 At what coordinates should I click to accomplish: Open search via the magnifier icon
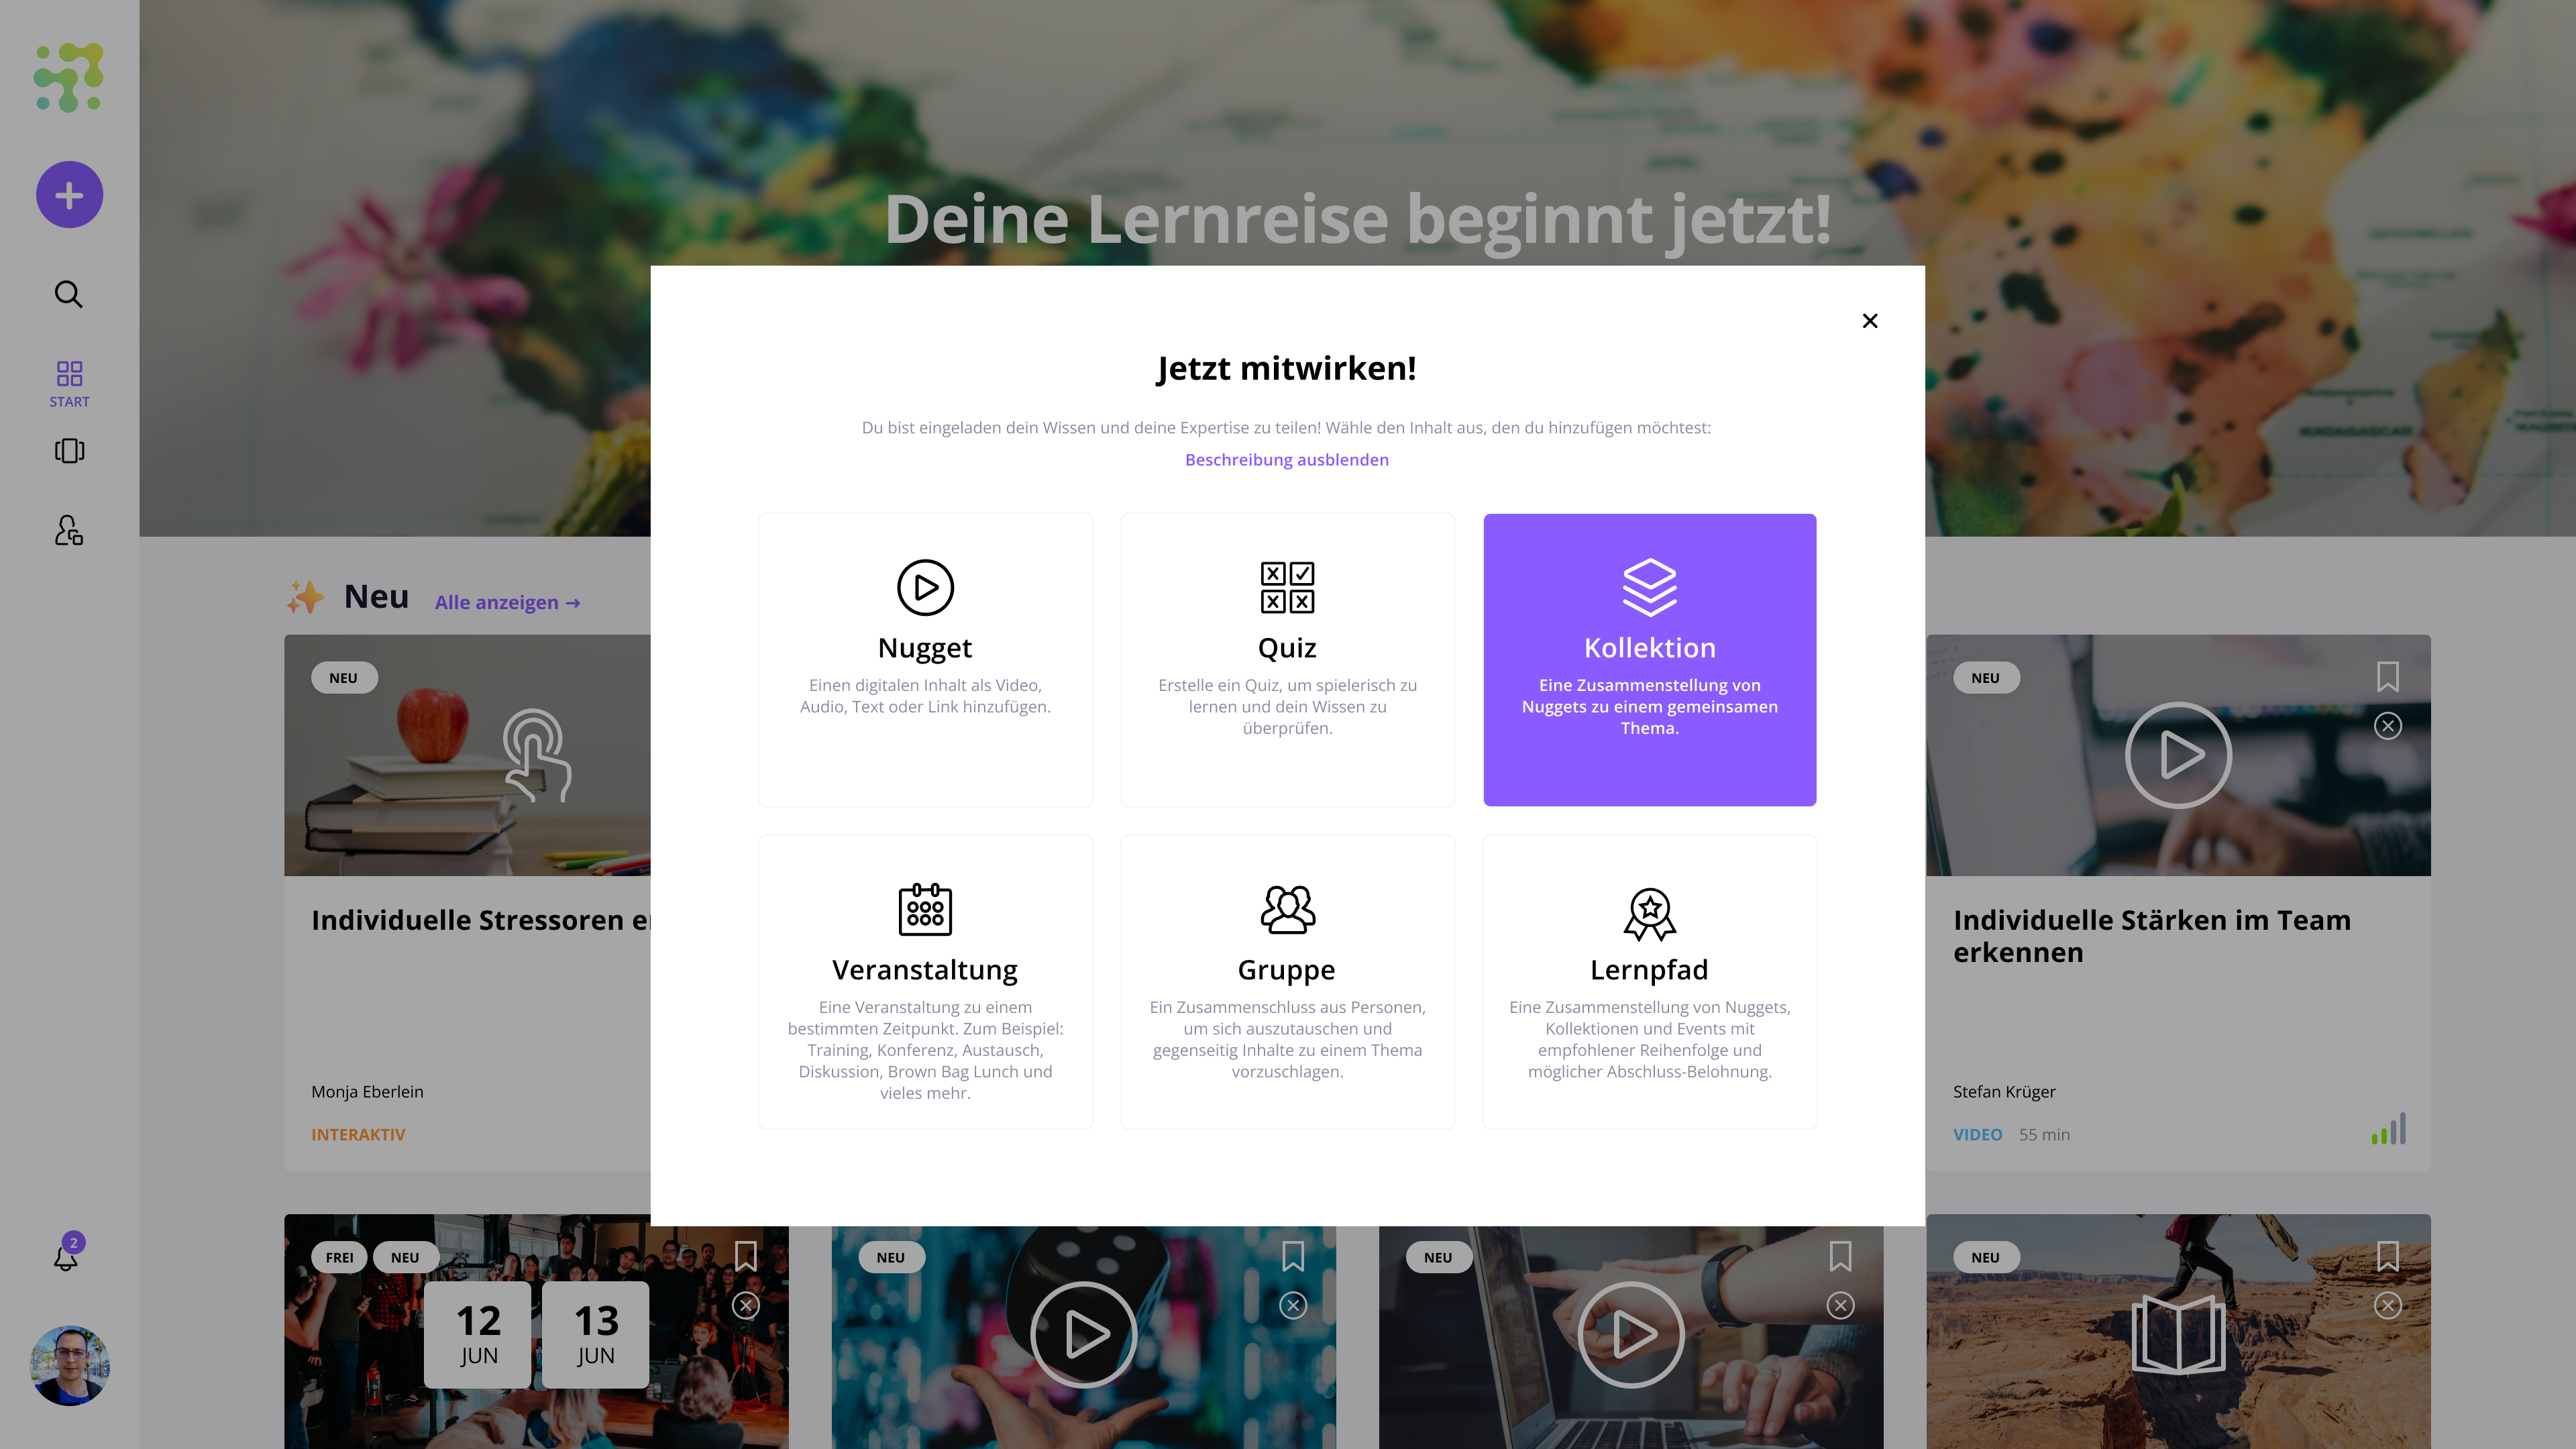point(68,294)
